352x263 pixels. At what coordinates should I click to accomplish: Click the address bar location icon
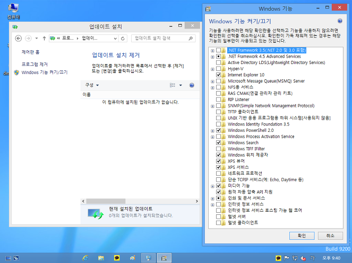(53, 39)
